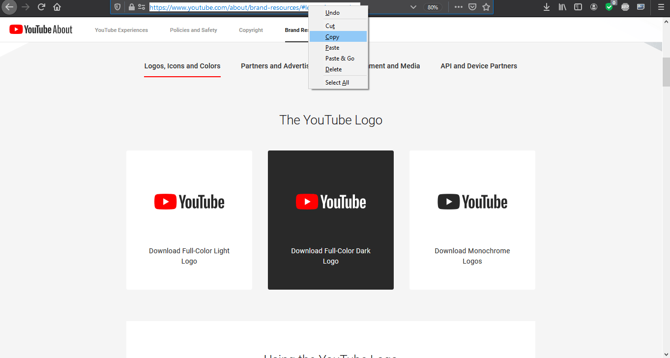Screen dimensions: 670x358
Task: Reset zoom via the 80% badge
Action: coord(433,7)
